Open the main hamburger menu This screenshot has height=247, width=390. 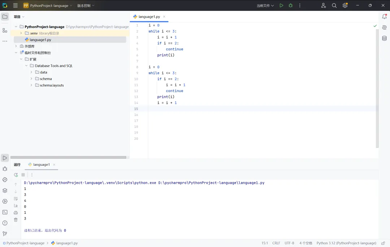16,5
